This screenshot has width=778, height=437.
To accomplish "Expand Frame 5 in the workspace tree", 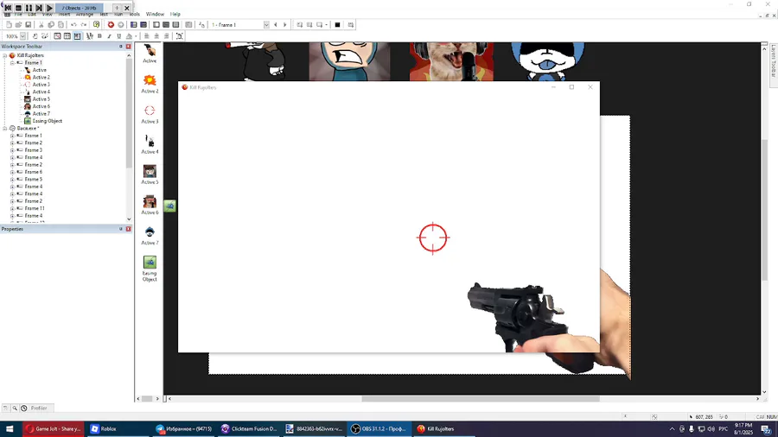I will click(12, 180).
